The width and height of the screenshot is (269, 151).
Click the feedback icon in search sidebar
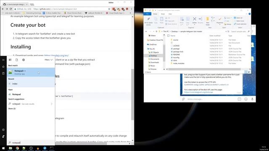click(3, 136)
